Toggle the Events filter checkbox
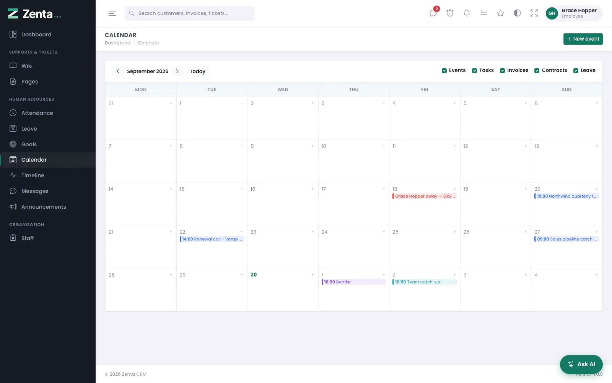This screenshot has height=383, width=612. click(x=444, y=70)
